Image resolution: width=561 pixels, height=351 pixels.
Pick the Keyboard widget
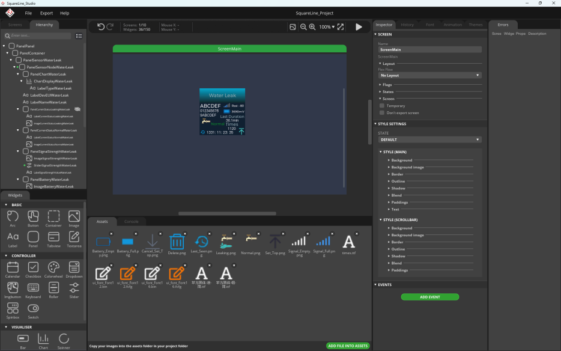click(33, 290)
